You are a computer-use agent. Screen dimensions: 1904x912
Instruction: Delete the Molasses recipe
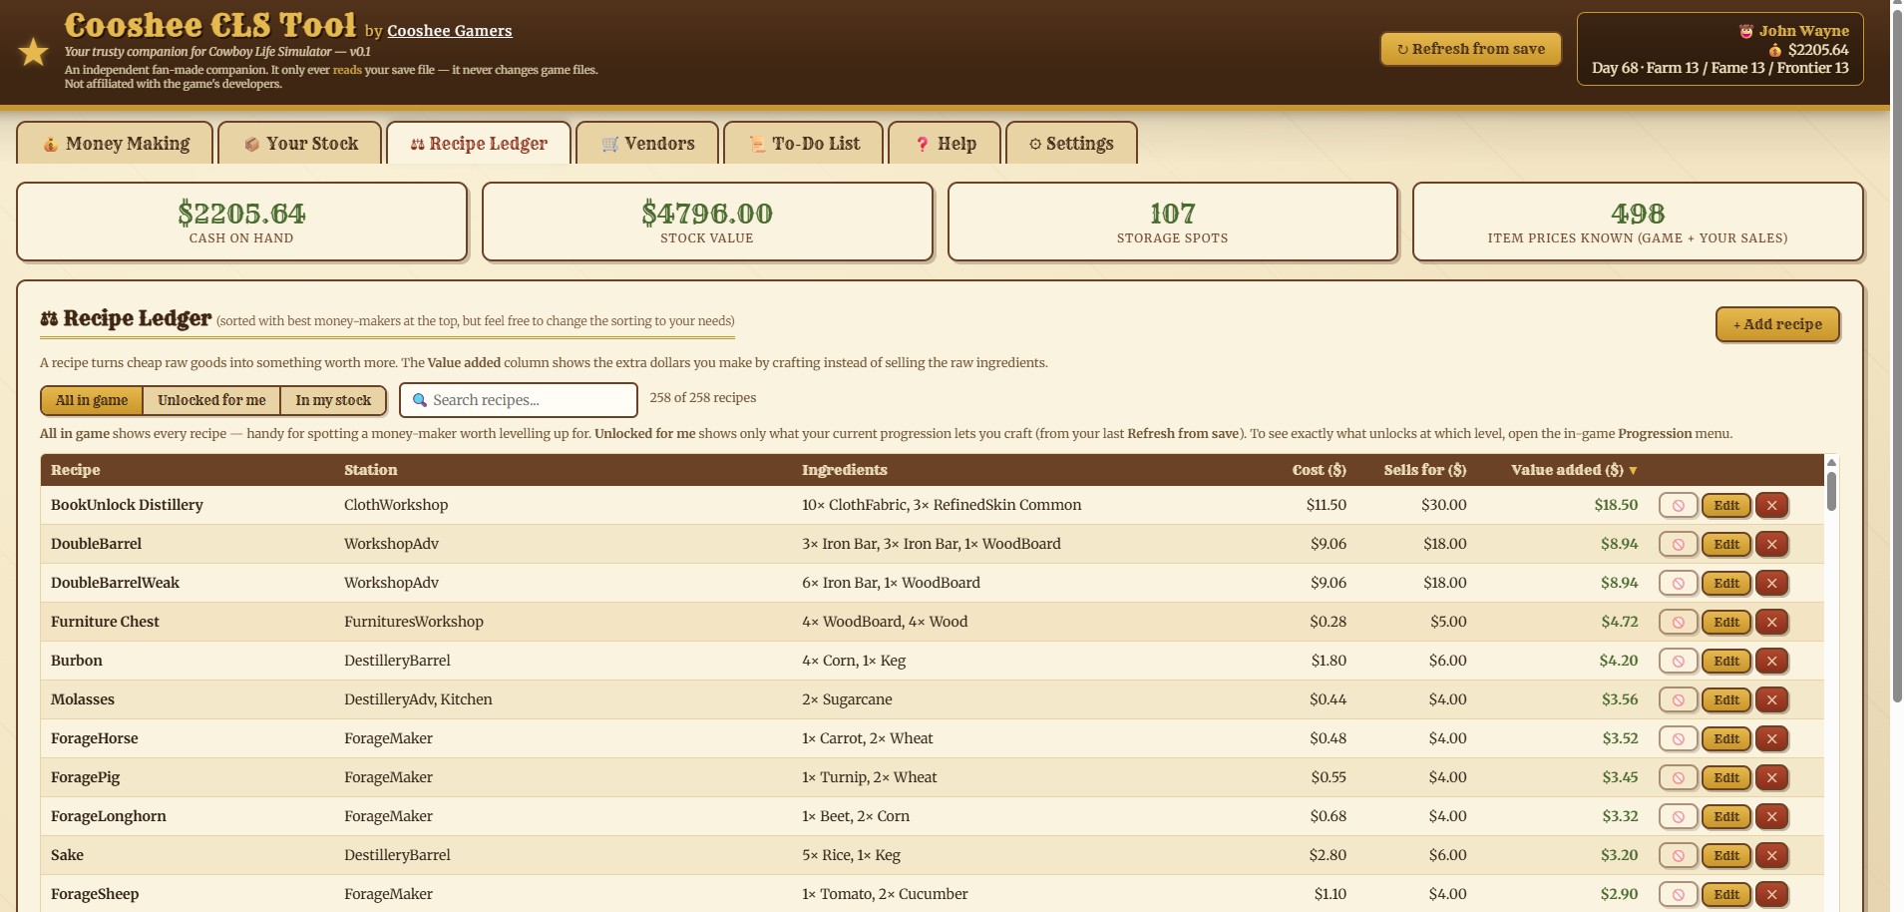pyautogui.click(x=1771, y=699)
